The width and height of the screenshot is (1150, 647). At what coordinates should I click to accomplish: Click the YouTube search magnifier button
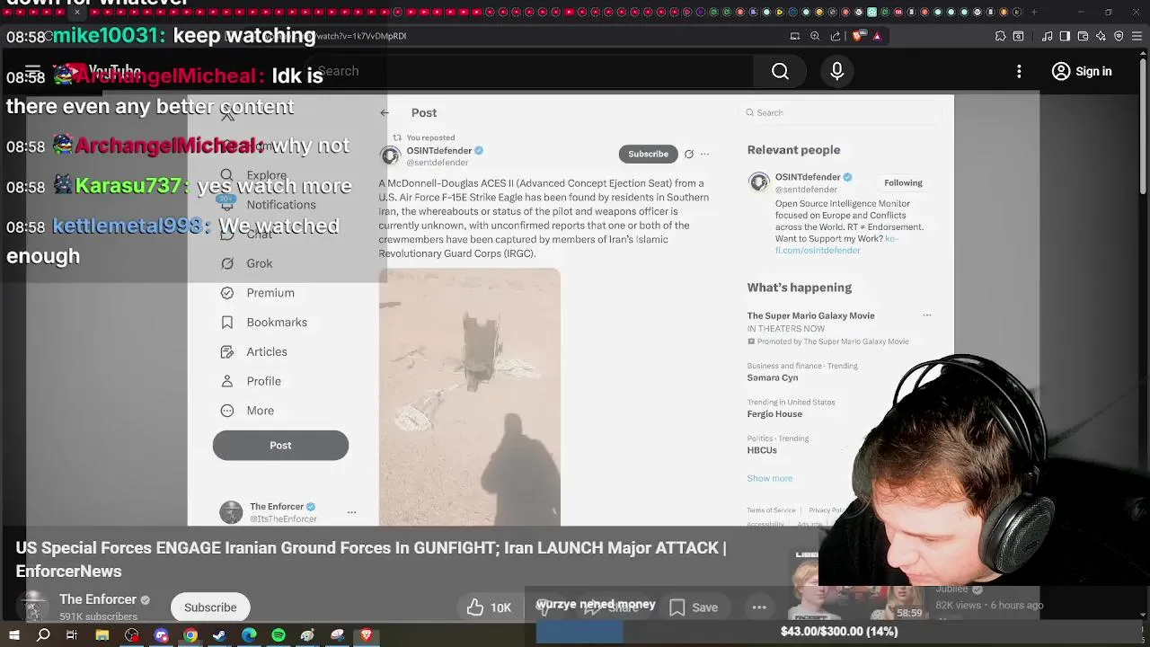[x=780, y=71]
